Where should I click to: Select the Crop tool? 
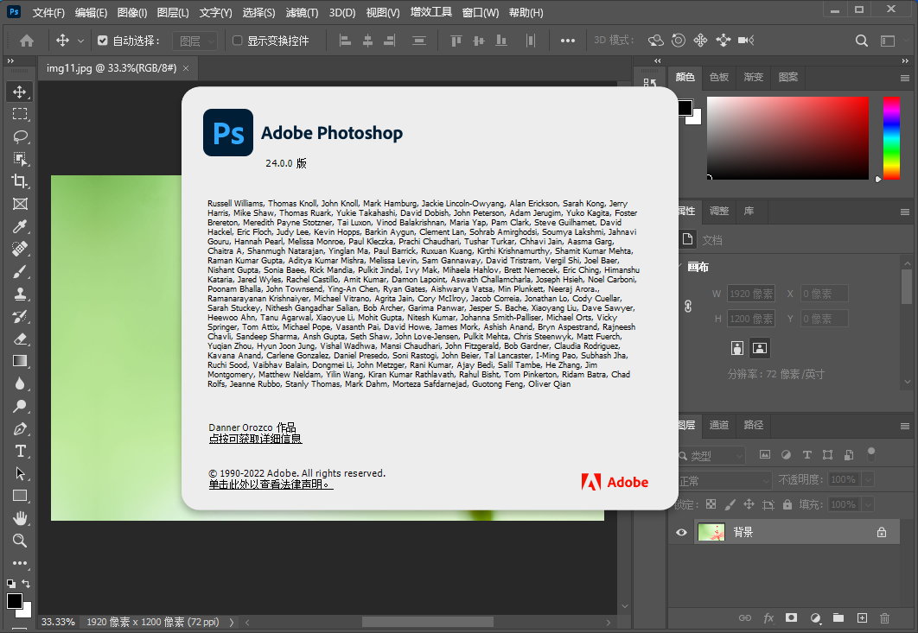(19, 181)
